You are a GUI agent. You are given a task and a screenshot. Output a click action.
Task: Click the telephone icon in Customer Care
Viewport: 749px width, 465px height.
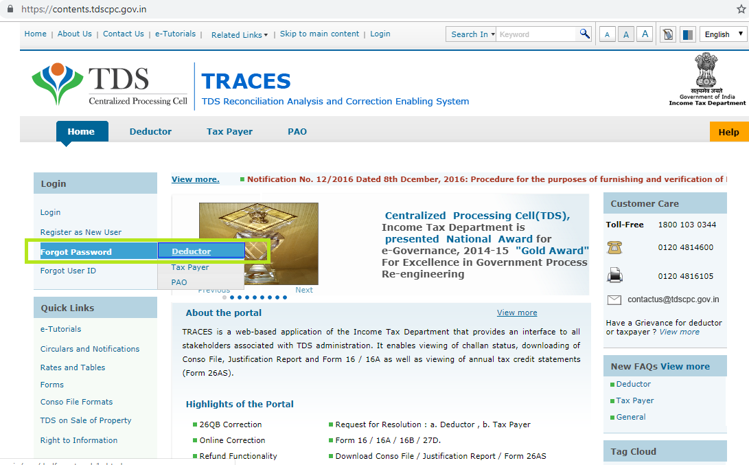(614, 247)
